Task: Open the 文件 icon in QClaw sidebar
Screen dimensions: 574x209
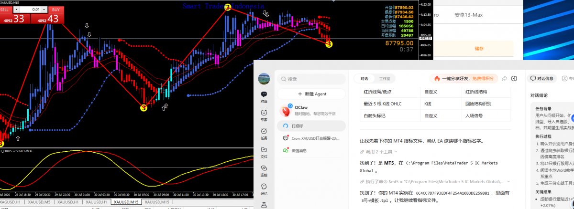Action: click(x=264, y=152)
